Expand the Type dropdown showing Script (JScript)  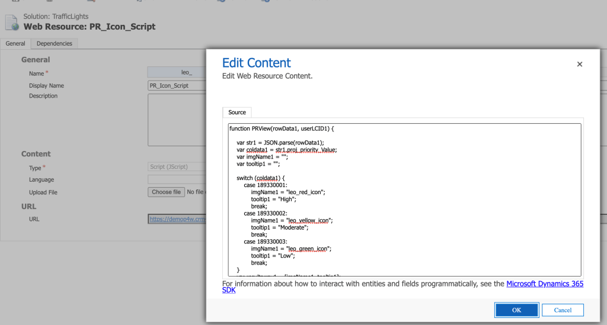coord(177,167)
